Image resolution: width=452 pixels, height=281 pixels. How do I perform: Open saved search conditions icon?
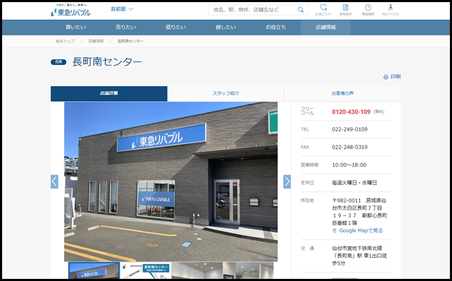tap(345, 9)
